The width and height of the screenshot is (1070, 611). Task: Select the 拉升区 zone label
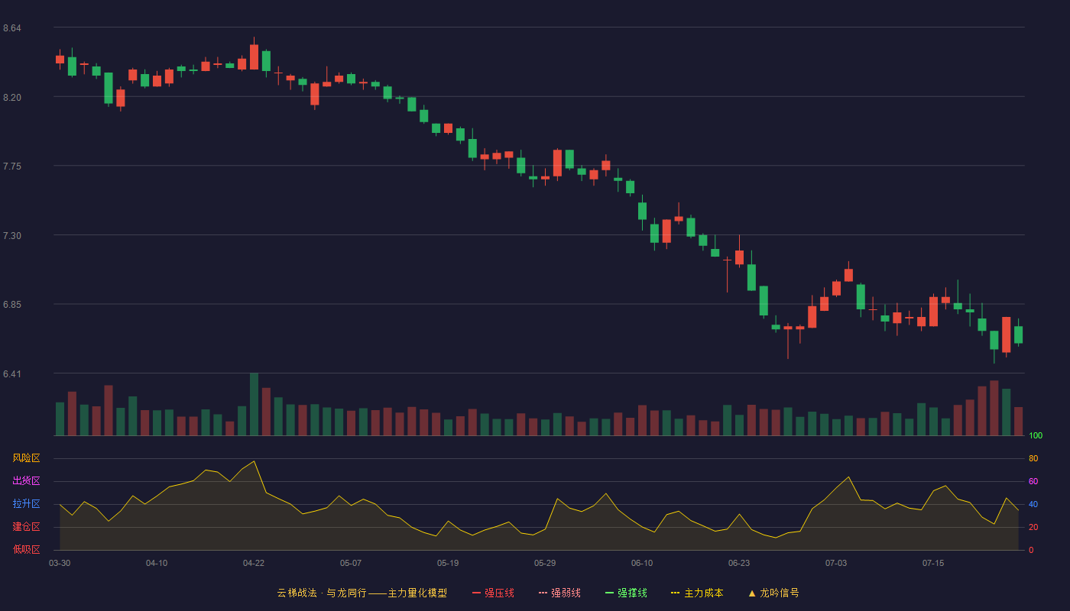point(26,504)
